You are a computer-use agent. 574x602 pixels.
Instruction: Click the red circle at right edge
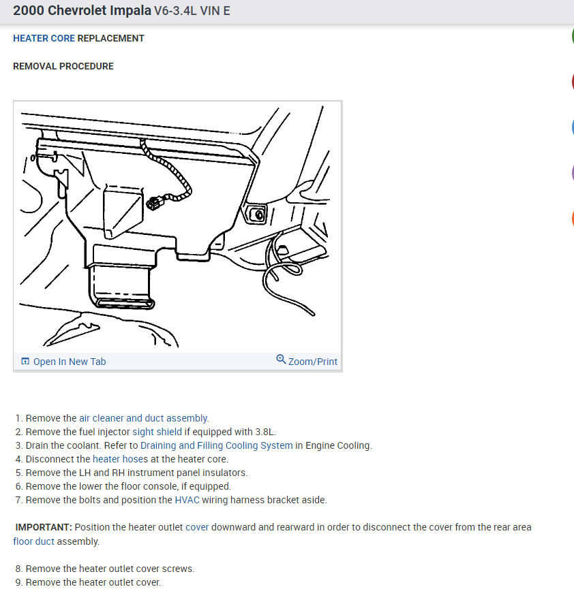[573, 82]
